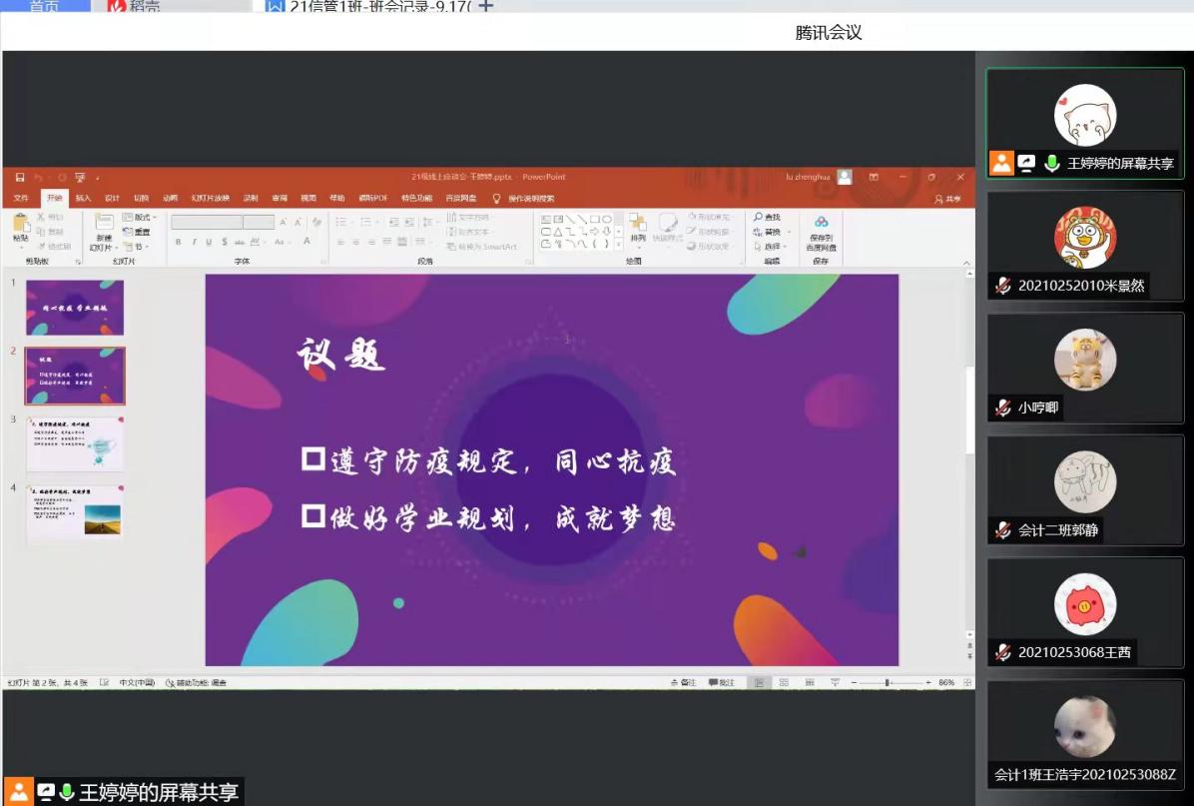This screenshot has height=806, width=1194.
Task: Expand the shapes gallery more arrow
Action: coord(619,244)
